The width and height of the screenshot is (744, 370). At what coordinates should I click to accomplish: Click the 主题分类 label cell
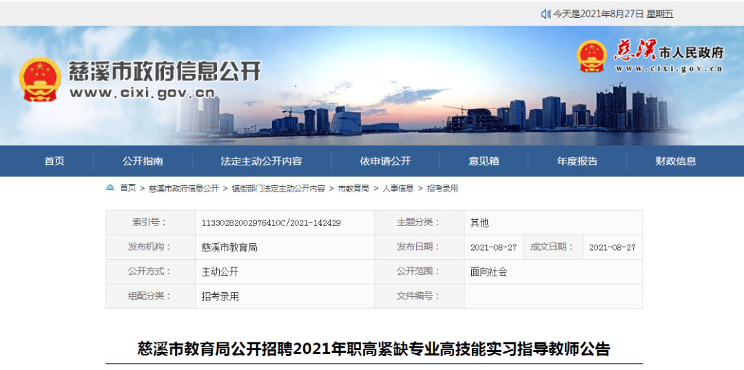tap(420, 223)
